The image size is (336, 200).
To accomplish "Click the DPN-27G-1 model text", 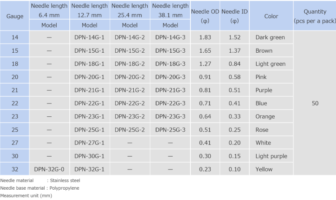I will [x=89, y=143].
